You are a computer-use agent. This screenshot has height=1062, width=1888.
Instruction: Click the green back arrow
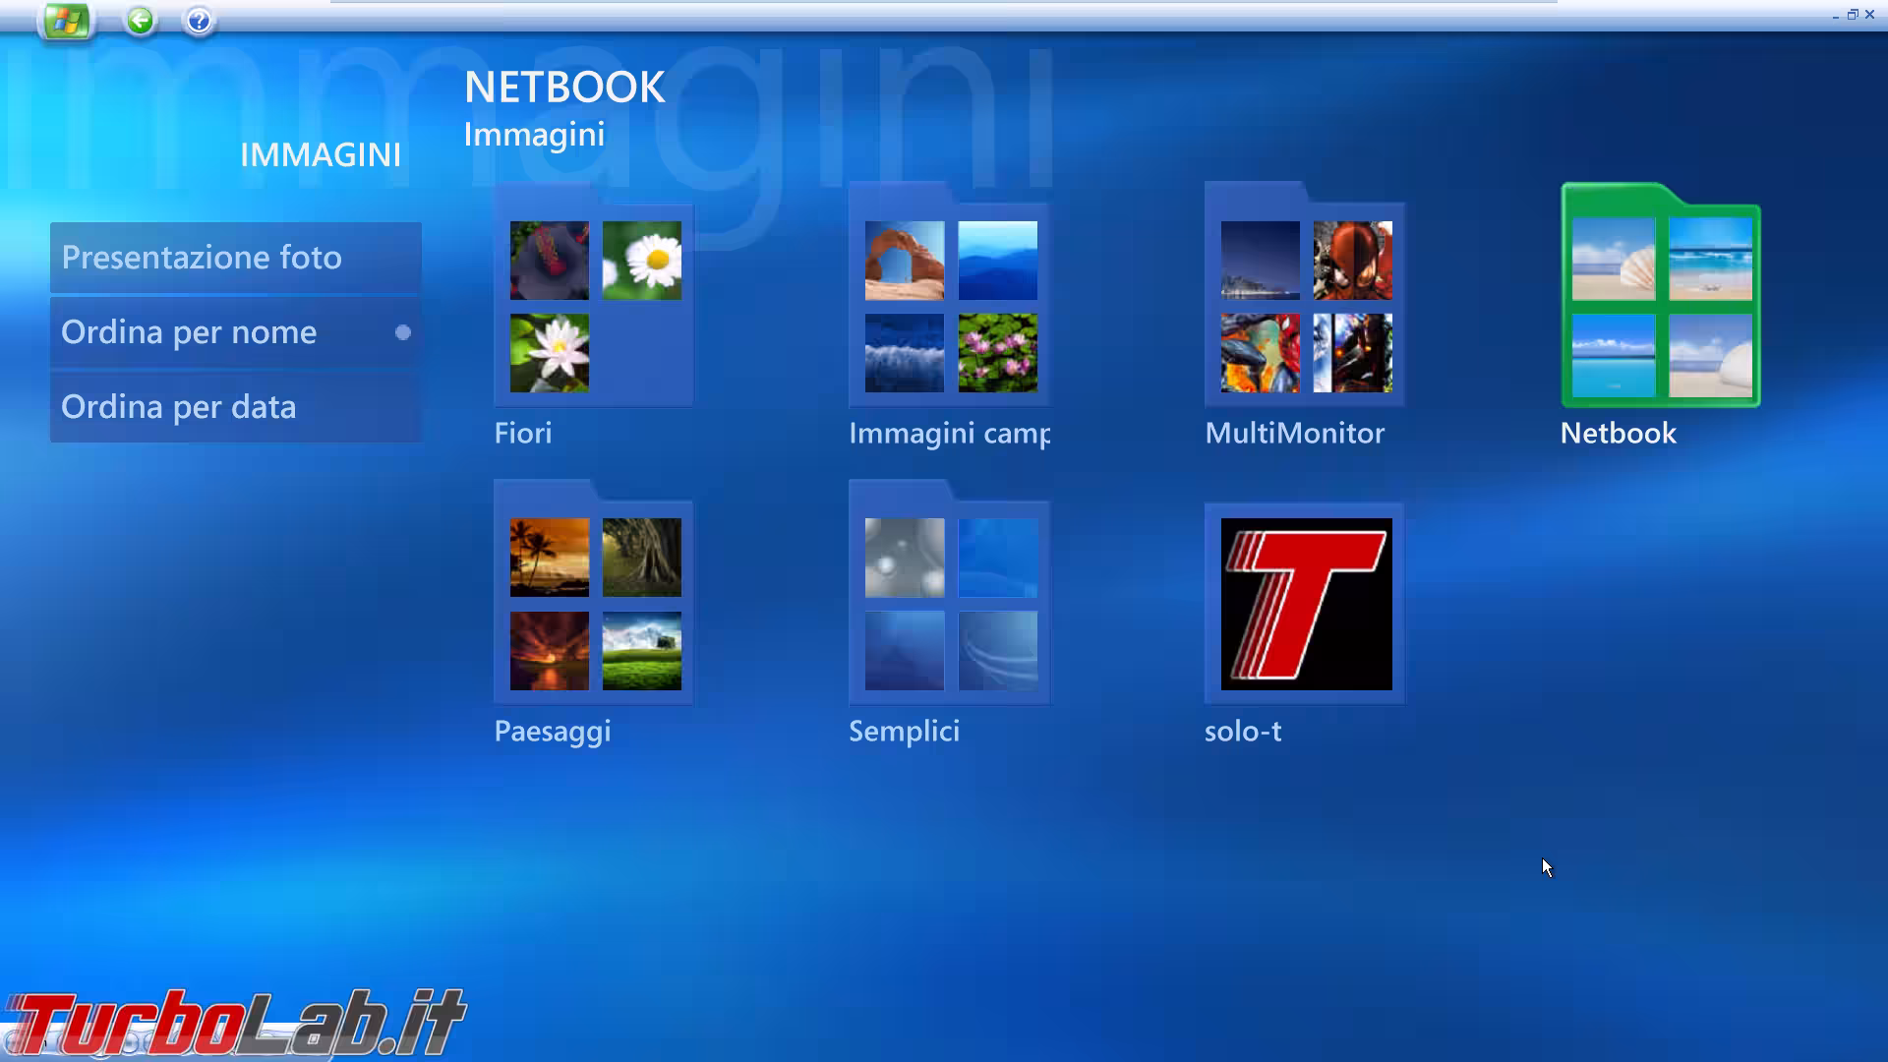click(x=139, y=21)
